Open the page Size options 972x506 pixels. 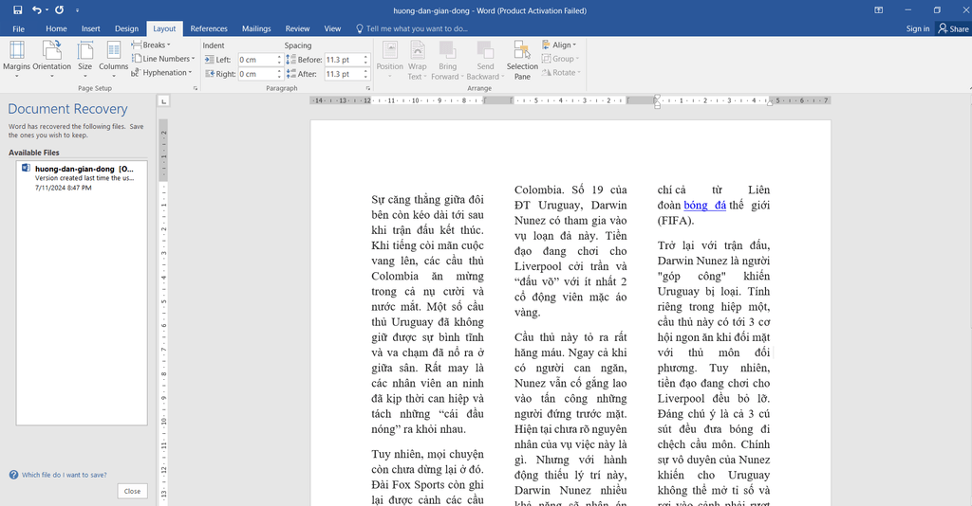(x=84, y=60)
